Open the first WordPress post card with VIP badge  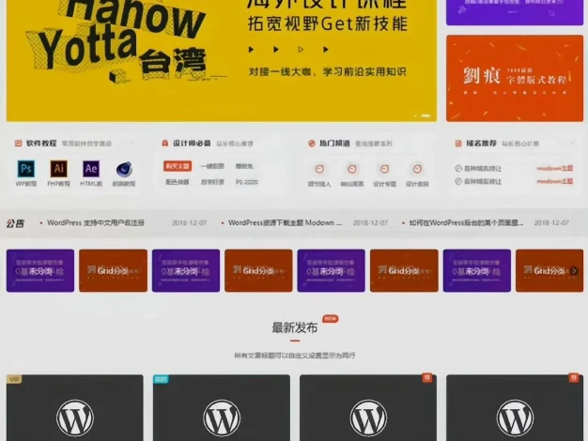[x=74, y=407]
